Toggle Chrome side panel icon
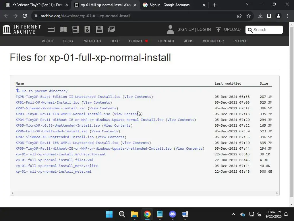 269,16
